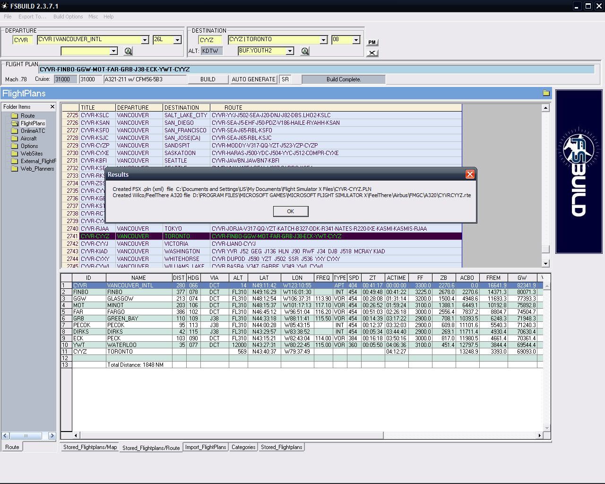Screen dimensions: 605x484
Task: Select flight plan row 2743 CYVR-KIAD
Action: click(x=261, y=251)
